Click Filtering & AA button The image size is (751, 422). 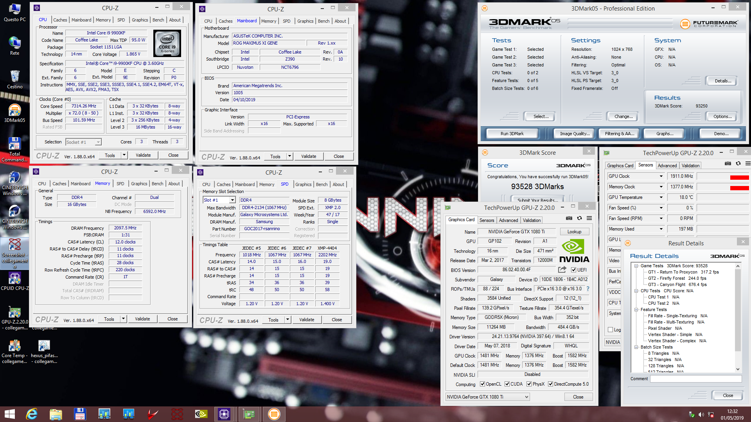(620, 134)
